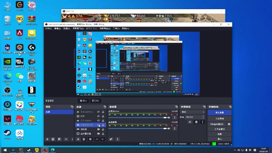This screenshot has height=153, width=272.
Task: Open the transition type dropdown
Action: (192, 112)
